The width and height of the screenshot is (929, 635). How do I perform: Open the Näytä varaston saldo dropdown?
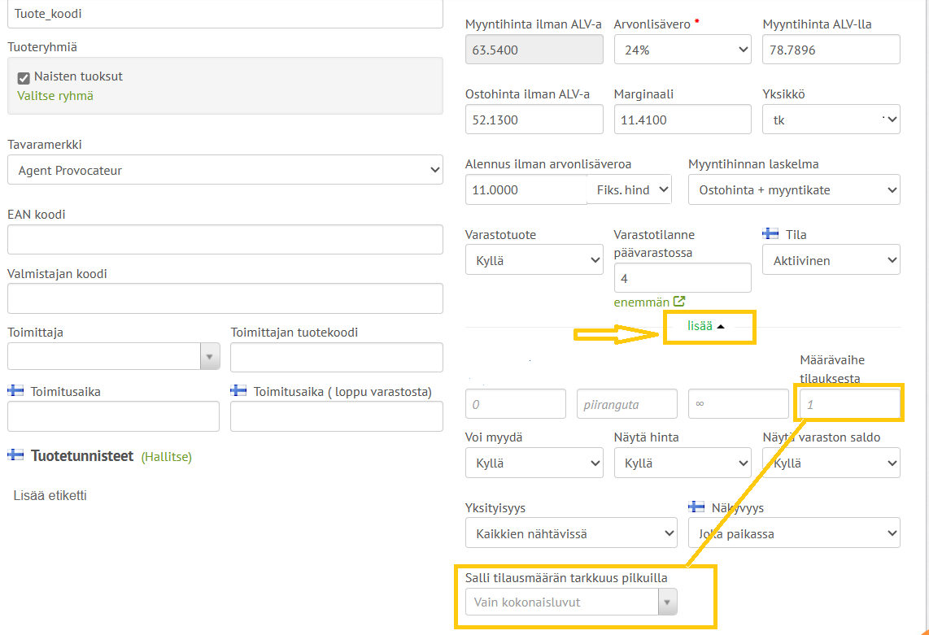tap(831, 463)
